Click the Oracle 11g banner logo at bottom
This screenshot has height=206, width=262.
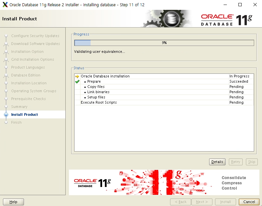click(x=92, y=183)
